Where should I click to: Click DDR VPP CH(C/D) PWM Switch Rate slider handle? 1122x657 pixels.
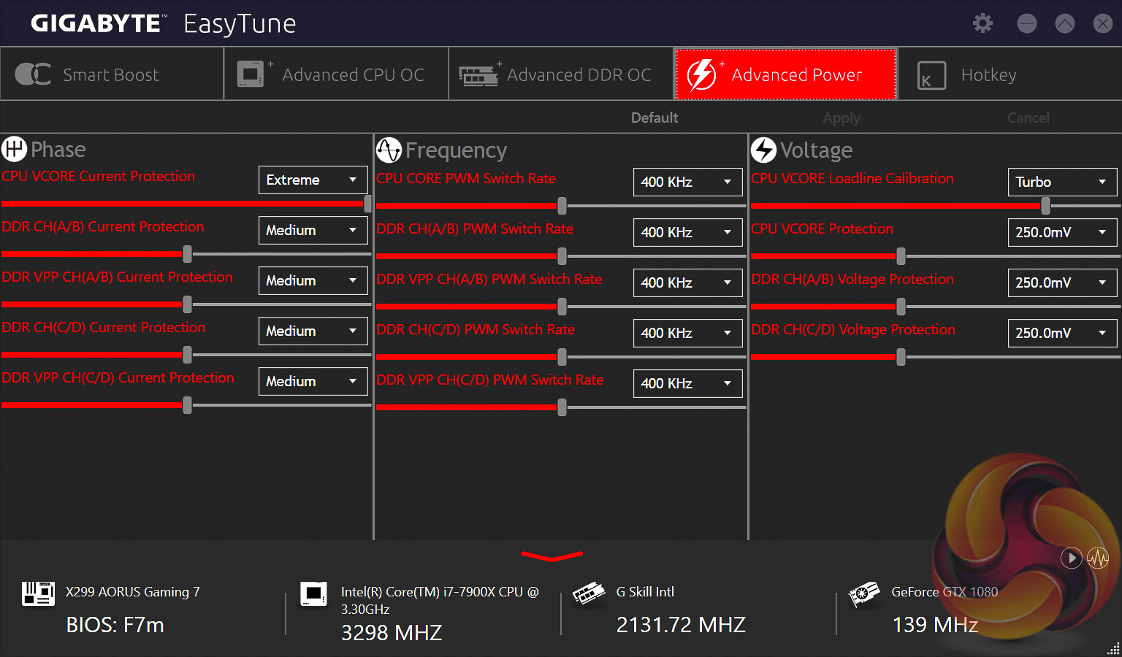pos(562,407)
